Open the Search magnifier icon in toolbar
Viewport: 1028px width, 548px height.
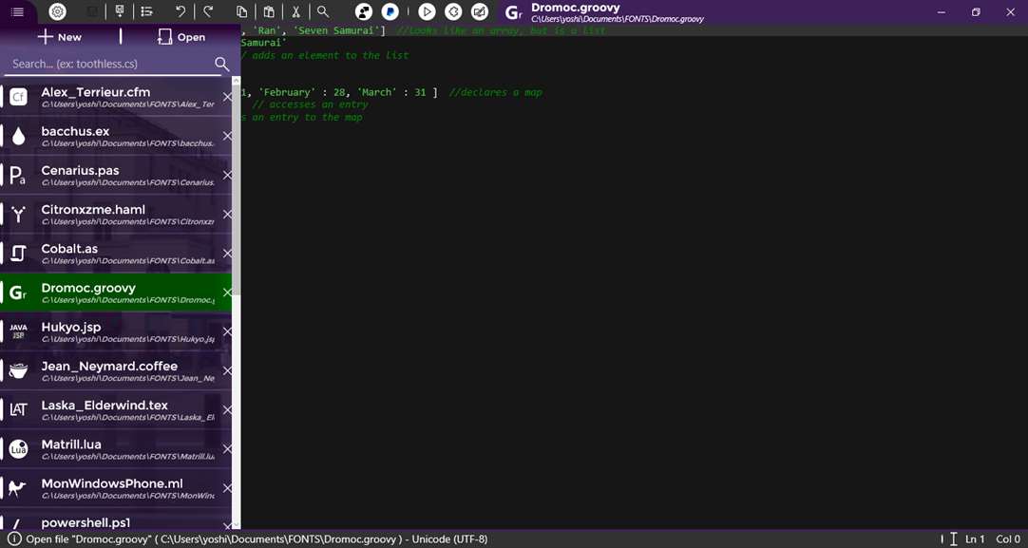323,11
